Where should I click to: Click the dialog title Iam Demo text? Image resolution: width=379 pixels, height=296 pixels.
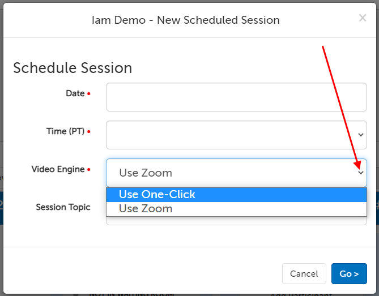coord(185,20)
